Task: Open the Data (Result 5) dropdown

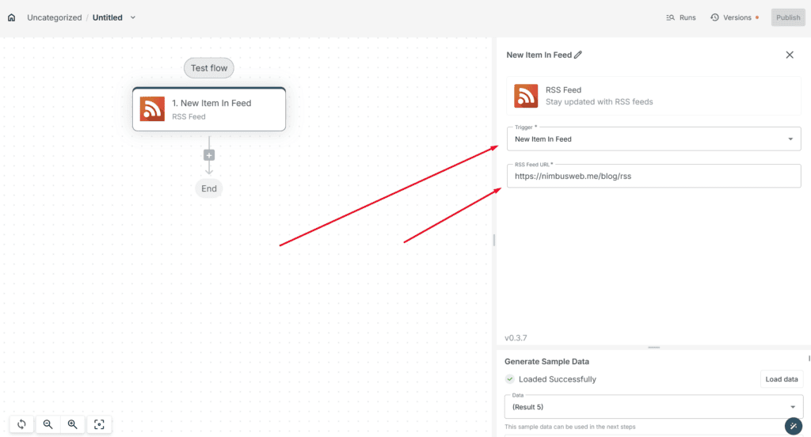Action: pos(653,407)
